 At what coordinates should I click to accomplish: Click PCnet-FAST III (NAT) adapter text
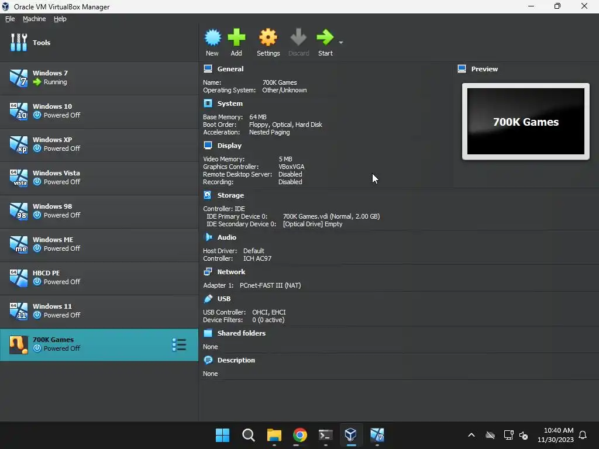[x=270, y=285]
